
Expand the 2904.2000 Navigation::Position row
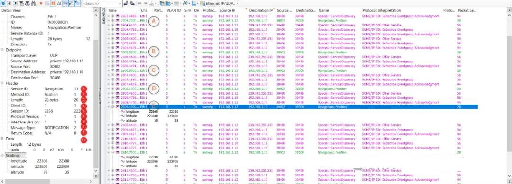click(113, 20)
